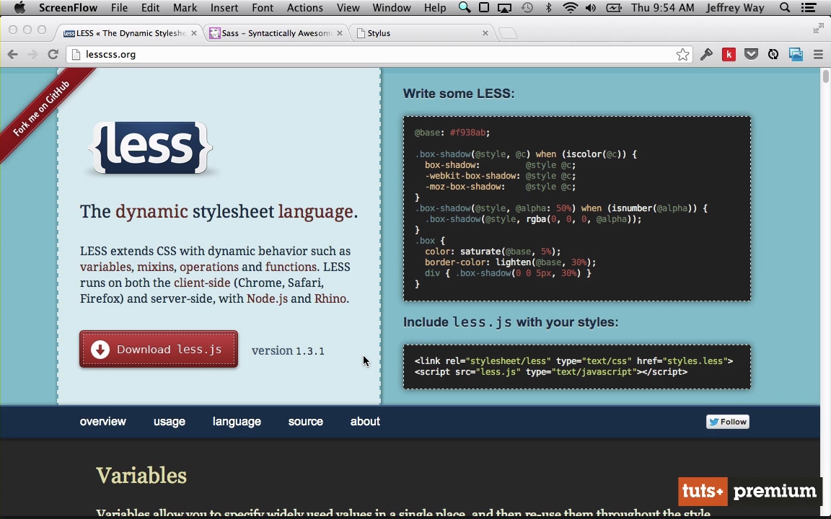
Task: Click the AirPlay display menu bar icon
Action: (504, 7)
